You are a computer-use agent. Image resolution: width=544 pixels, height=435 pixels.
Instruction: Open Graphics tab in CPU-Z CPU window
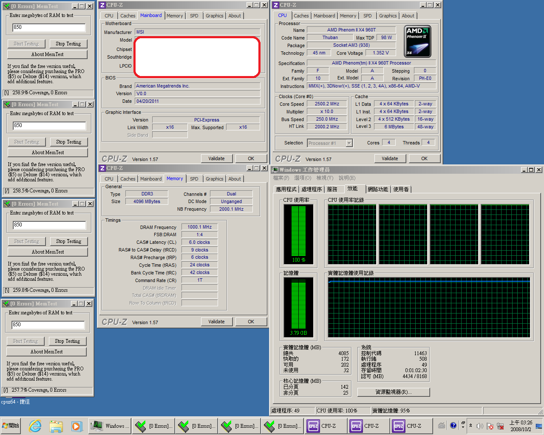(388, 16)
